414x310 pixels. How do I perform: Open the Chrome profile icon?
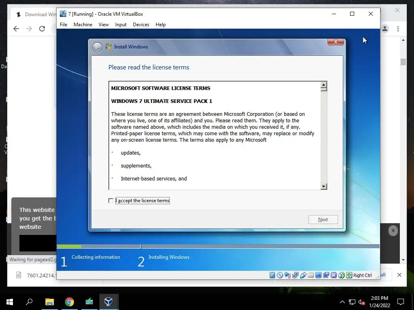click(x=385, y=29)
